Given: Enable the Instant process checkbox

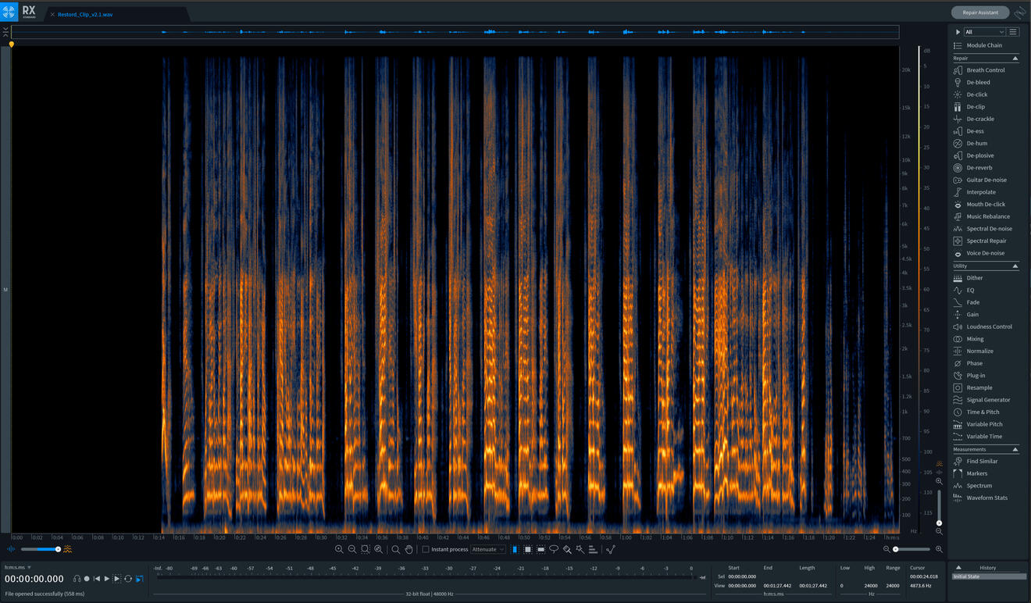Looking at the screenshot, I should (426, 550).
